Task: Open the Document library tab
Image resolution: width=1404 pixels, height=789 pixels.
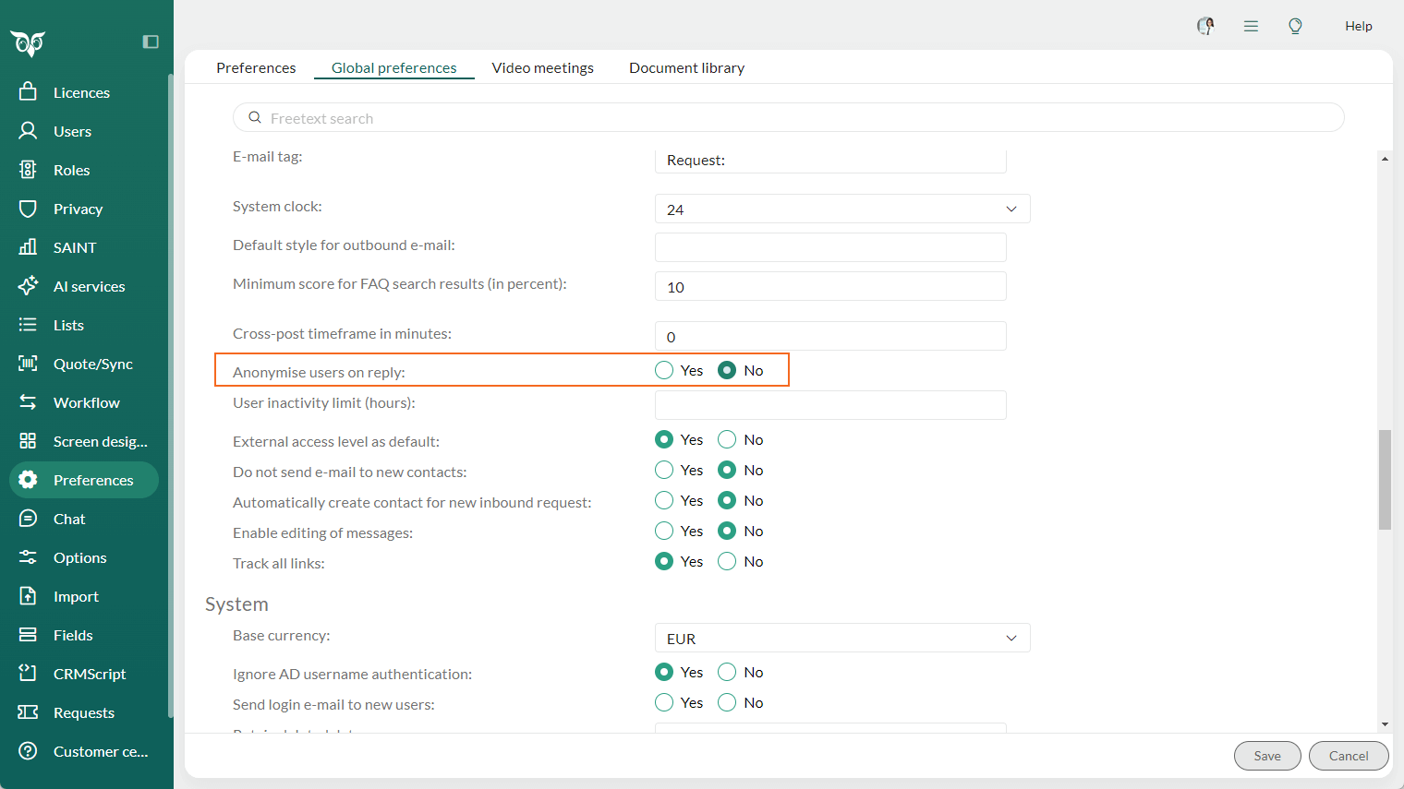Action: [686, 66]
